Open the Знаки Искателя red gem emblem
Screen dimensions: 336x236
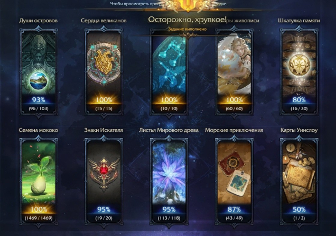click(104, 181)
